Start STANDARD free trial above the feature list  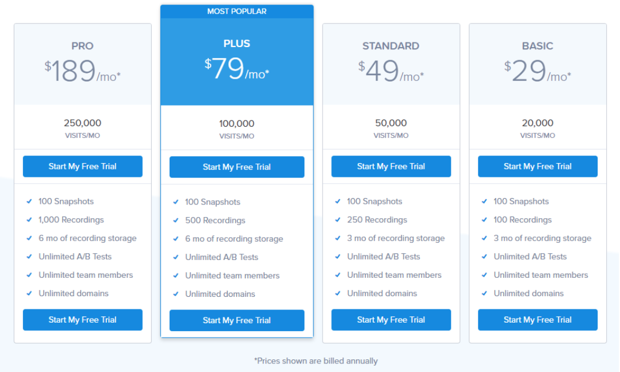click(391, 166)
